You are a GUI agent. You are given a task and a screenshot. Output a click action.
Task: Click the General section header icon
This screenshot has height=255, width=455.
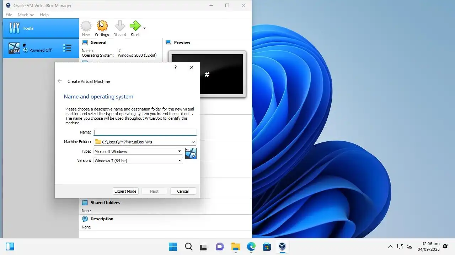click(x=85, y=42)
